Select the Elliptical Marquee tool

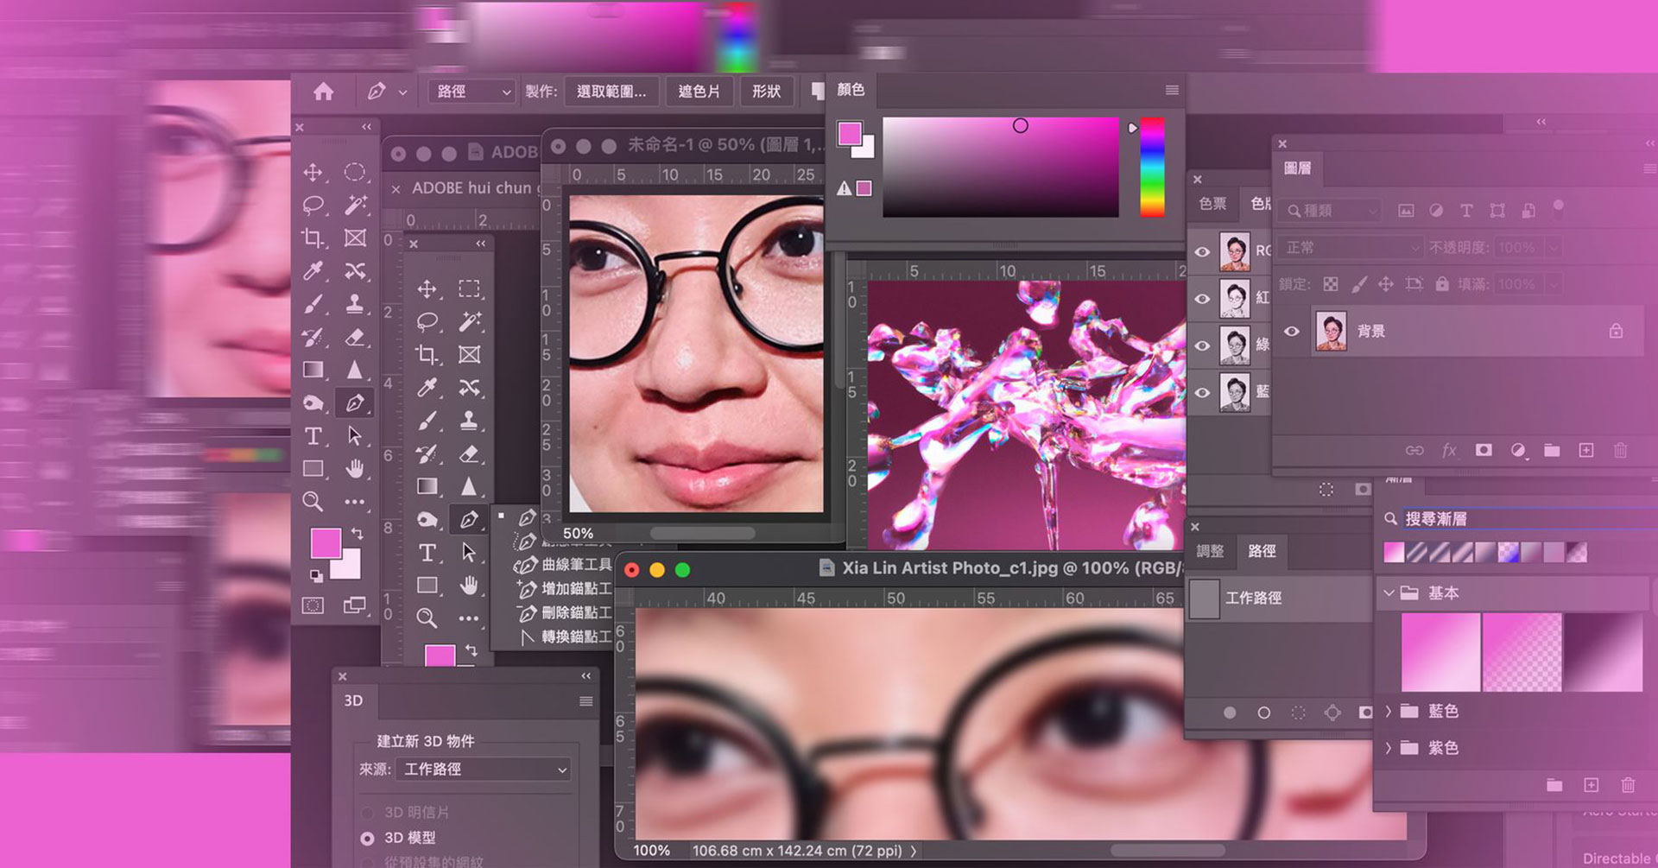(354, 172)
